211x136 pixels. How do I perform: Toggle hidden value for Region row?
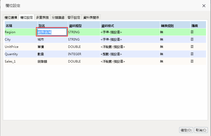point(192,32)
